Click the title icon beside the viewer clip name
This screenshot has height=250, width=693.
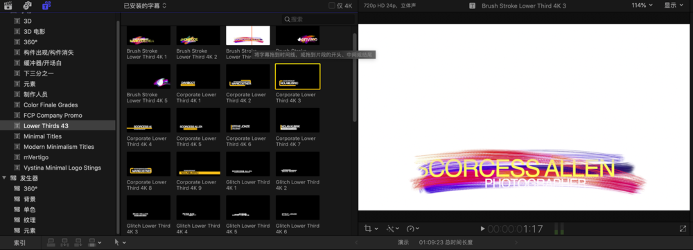coord(473,6)
